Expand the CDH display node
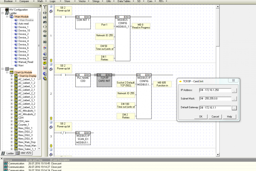 pos(12,118)
